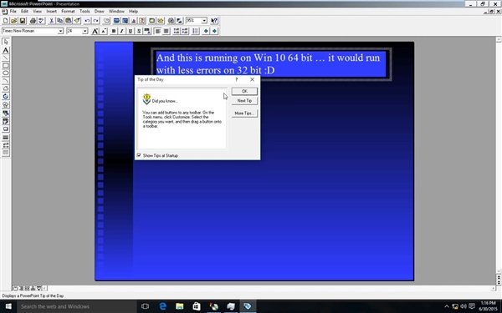502x313 pixels.
Task: Select the Selection arrow tool
Action: click(x=6, y=42)
